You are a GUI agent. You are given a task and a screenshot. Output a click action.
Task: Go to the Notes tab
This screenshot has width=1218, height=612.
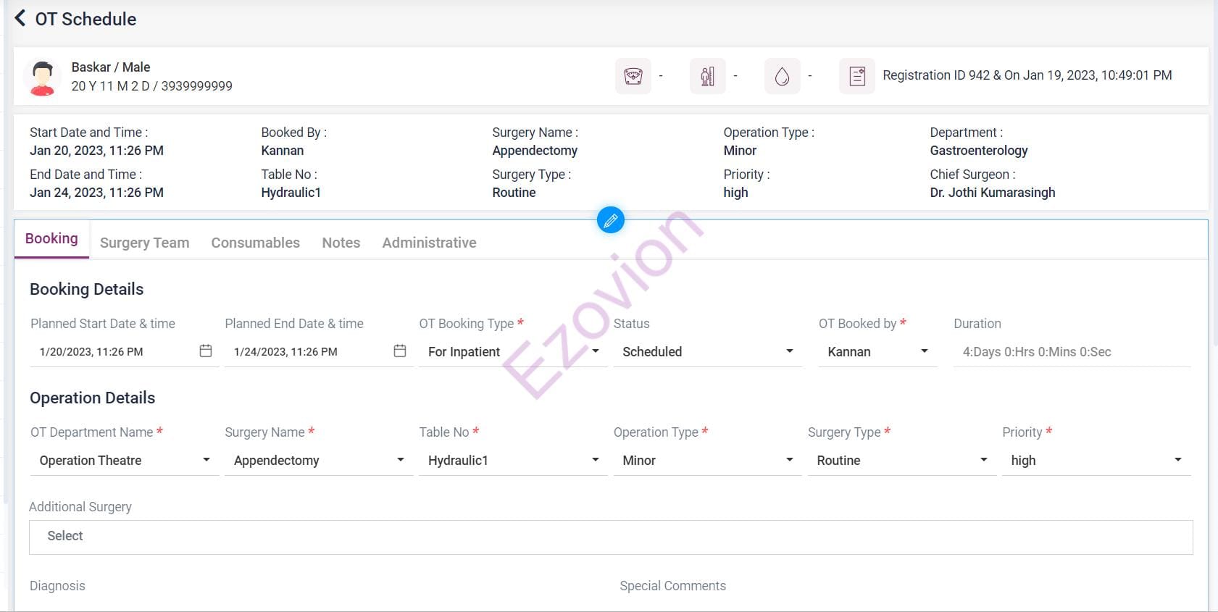point(341,243)
